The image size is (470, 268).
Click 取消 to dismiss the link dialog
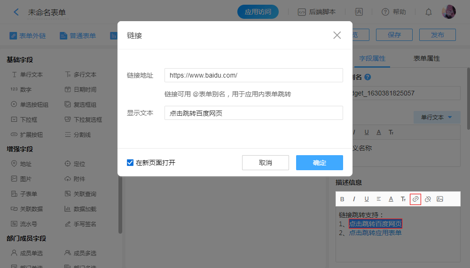(266, 163)
